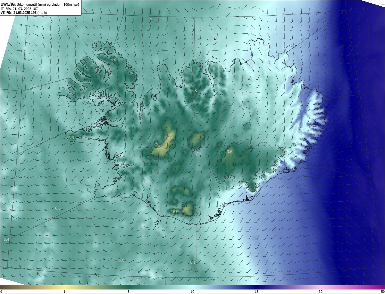Pick the 3.9 value on the Snæfellsnes peninsula
The image size is (385, 294).
[x=71, y=138]
